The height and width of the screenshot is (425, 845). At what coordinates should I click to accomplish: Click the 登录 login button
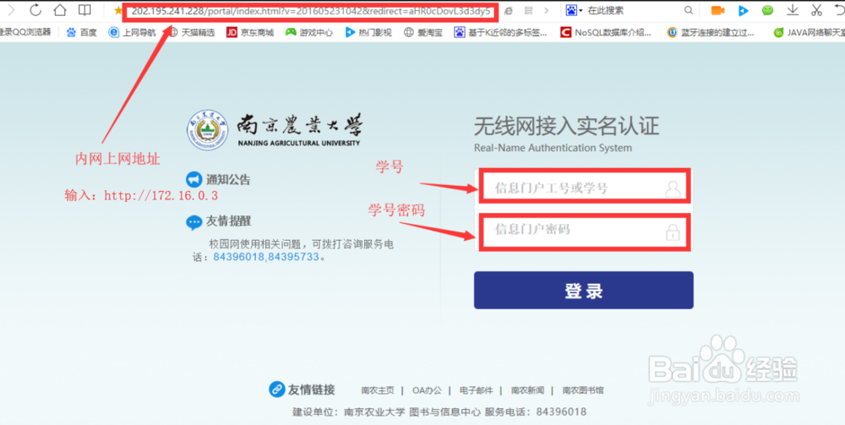(x=584, y=290)
